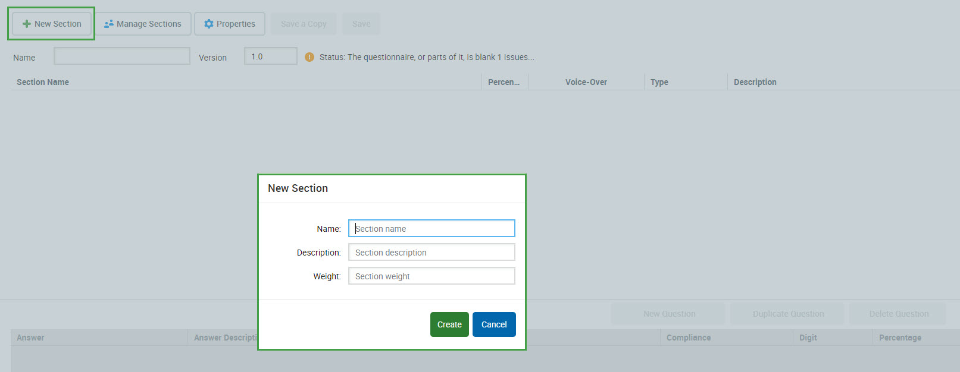Viewport: 960px width, 372px height.
Task: Click the Section name input in dialog
Action: click(431, 229)
